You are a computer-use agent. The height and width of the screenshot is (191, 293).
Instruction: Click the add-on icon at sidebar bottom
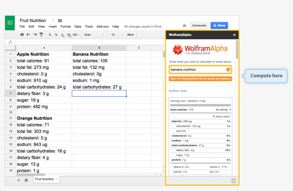pyautogui.click(x=234, y=181)
